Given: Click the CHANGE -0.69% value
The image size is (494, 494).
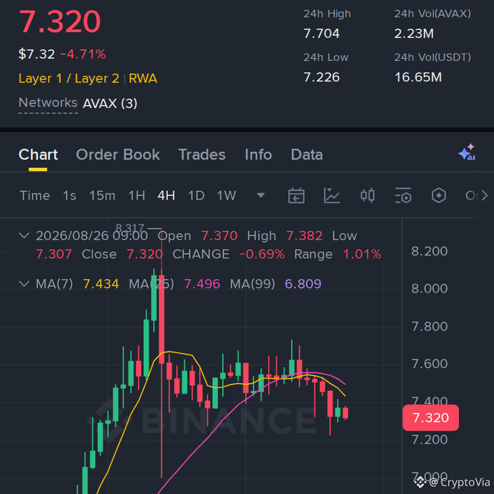Looking at the screenshot, I should coord(262,254).
